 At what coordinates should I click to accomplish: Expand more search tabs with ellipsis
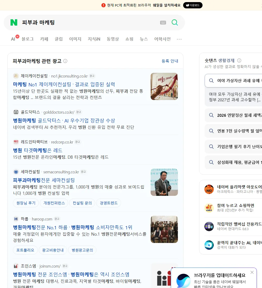(179, 39)
